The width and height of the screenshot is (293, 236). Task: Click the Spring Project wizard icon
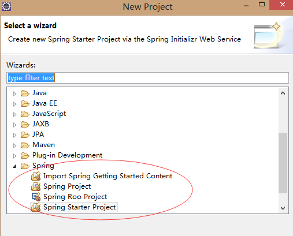pos(36,186)
